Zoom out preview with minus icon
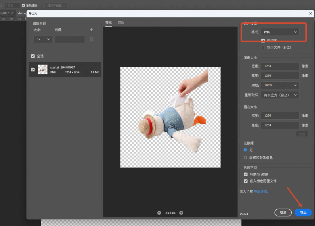Screen dimensions: 315x226 (159, 213)
